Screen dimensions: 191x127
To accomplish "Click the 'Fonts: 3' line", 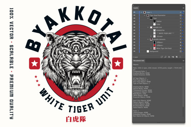I will 136,111.
